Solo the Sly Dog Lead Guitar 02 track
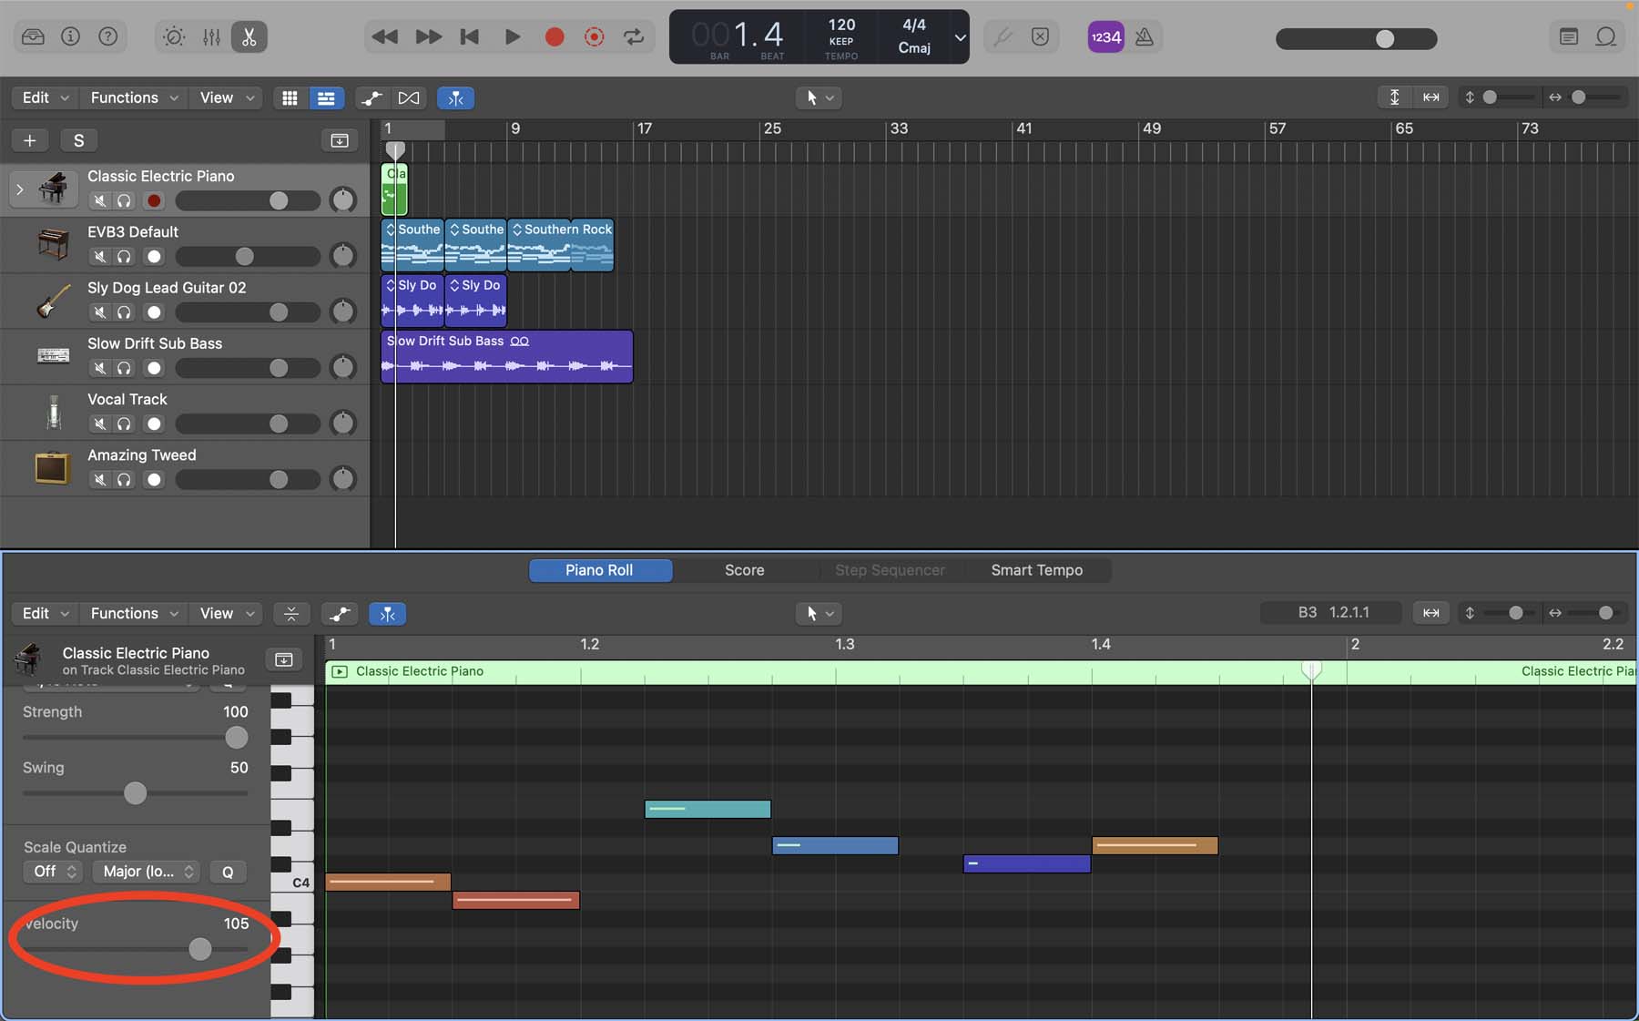This screenshot has height=1021, width=1639. click(125, 312)
